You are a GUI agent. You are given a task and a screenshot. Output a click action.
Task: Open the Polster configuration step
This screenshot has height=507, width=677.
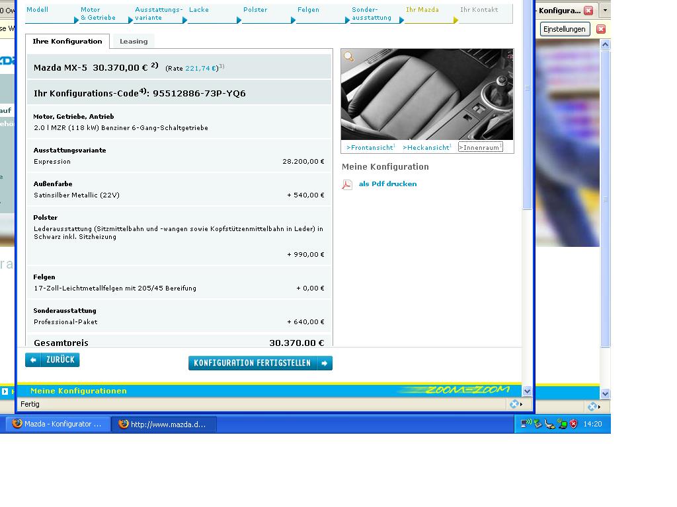tap(255, 10)
